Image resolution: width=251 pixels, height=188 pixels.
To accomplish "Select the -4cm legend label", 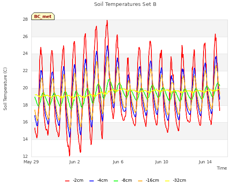I will [102, 181].
